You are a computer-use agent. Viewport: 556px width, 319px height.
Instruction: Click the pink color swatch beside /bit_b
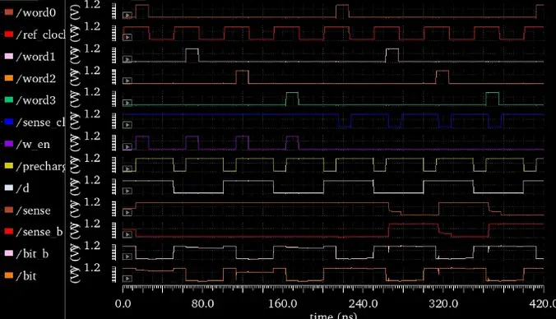pyautogui.click(x=9, y=253)
